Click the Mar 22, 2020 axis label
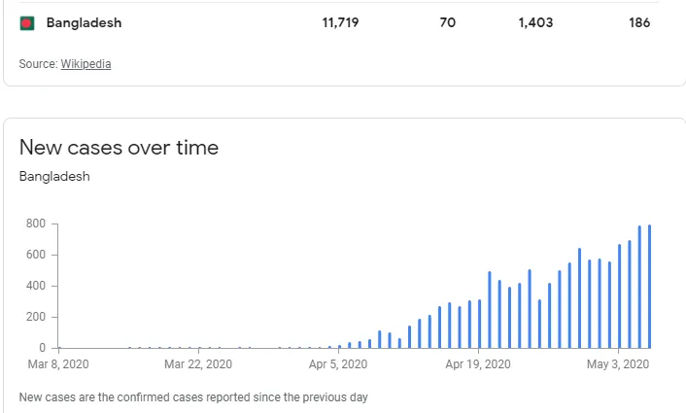Viewport: 686px width, 413px height. pos(198,364)
